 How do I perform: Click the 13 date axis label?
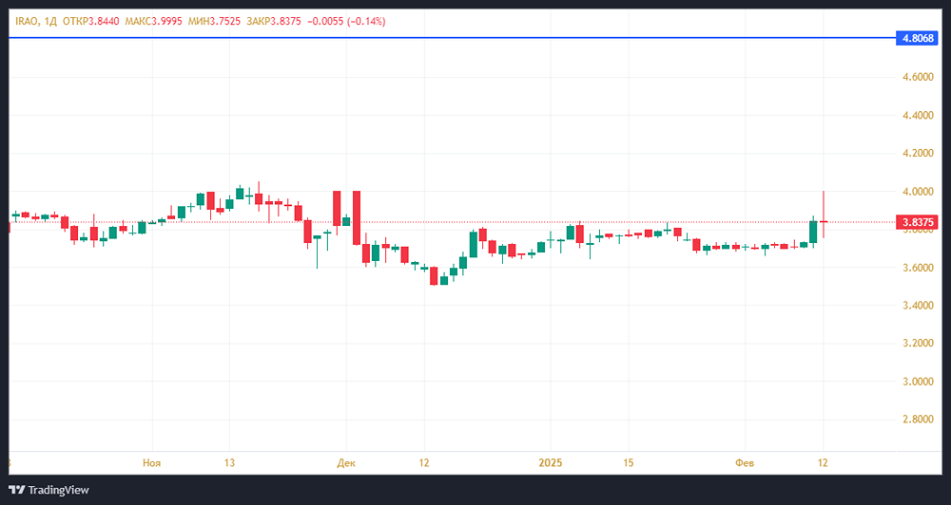(x=229, y=463)
